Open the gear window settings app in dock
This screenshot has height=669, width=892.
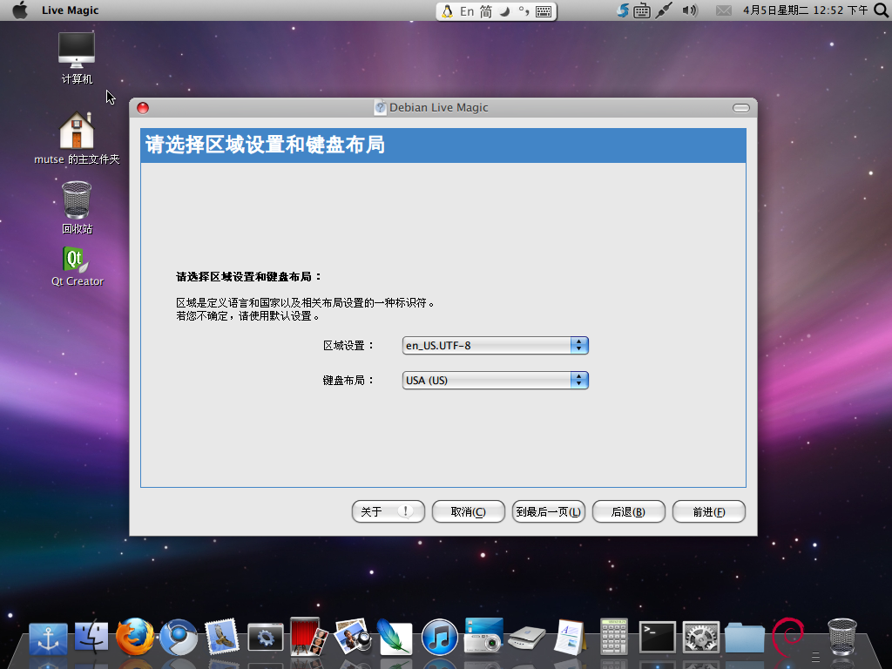[x=266, y=638]
